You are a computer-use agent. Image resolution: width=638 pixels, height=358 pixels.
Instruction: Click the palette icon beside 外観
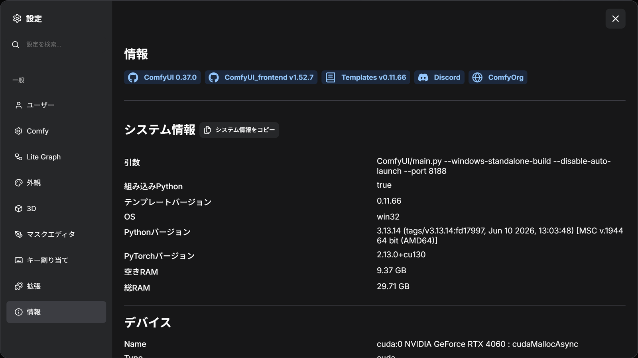tap(19, 183)
